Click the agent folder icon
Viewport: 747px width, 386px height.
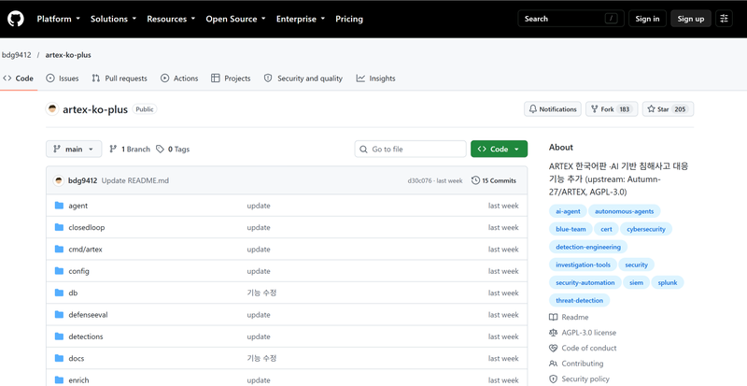59,206
